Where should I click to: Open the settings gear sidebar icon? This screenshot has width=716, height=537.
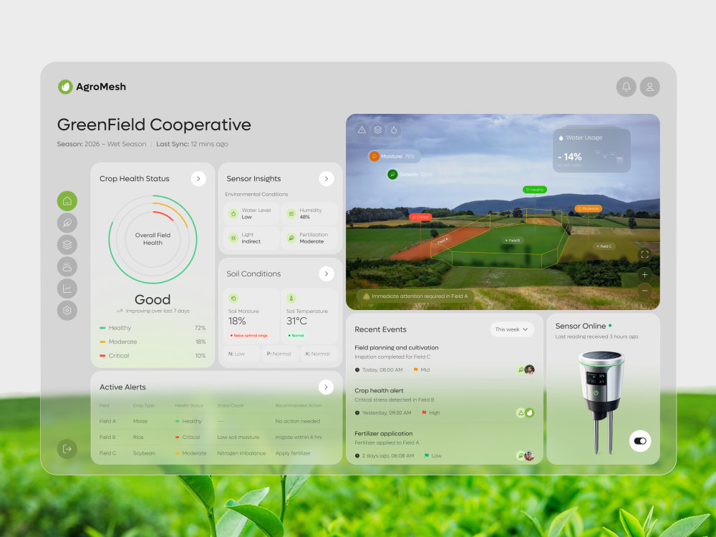coord(67,311)
